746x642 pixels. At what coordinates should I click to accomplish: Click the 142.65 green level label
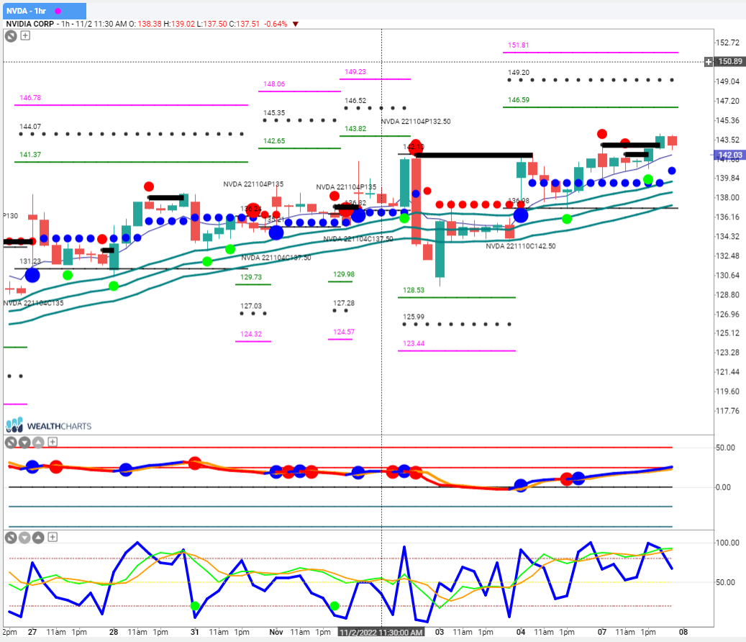[x=274, y=141]
